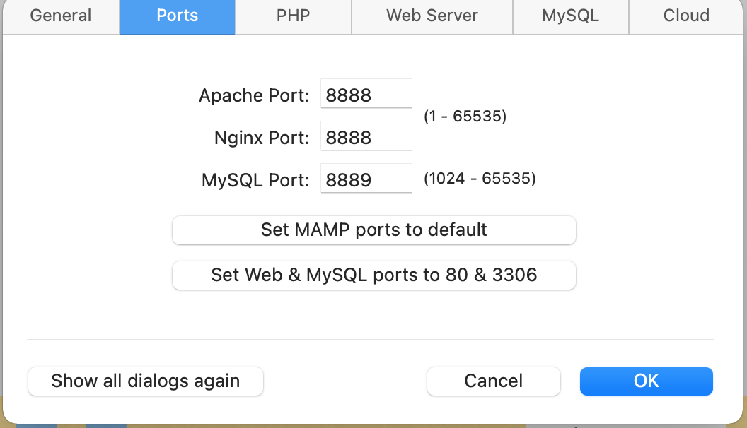Screen dimensions: 747x428
Task: Open the MySQL tab
Action: point(570,16)
